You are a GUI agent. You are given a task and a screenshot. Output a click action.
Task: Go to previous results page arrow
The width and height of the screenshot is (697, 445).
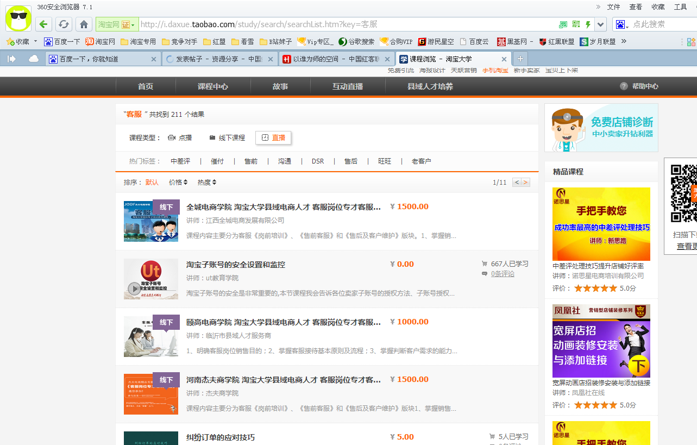[517, 183]
